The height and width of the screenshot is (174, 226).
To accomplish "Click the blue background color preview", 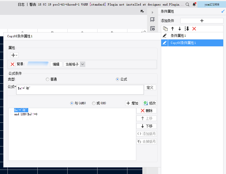I will (38, 64).
